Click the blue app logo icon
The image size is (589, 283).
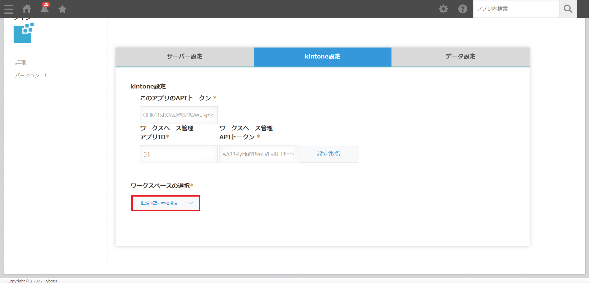23,33
